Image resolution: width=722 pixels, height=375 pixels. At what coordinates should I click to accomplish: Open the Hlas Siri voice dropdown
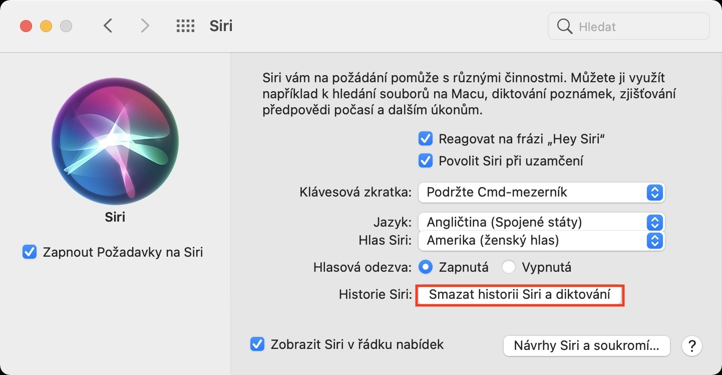(541, 241)
